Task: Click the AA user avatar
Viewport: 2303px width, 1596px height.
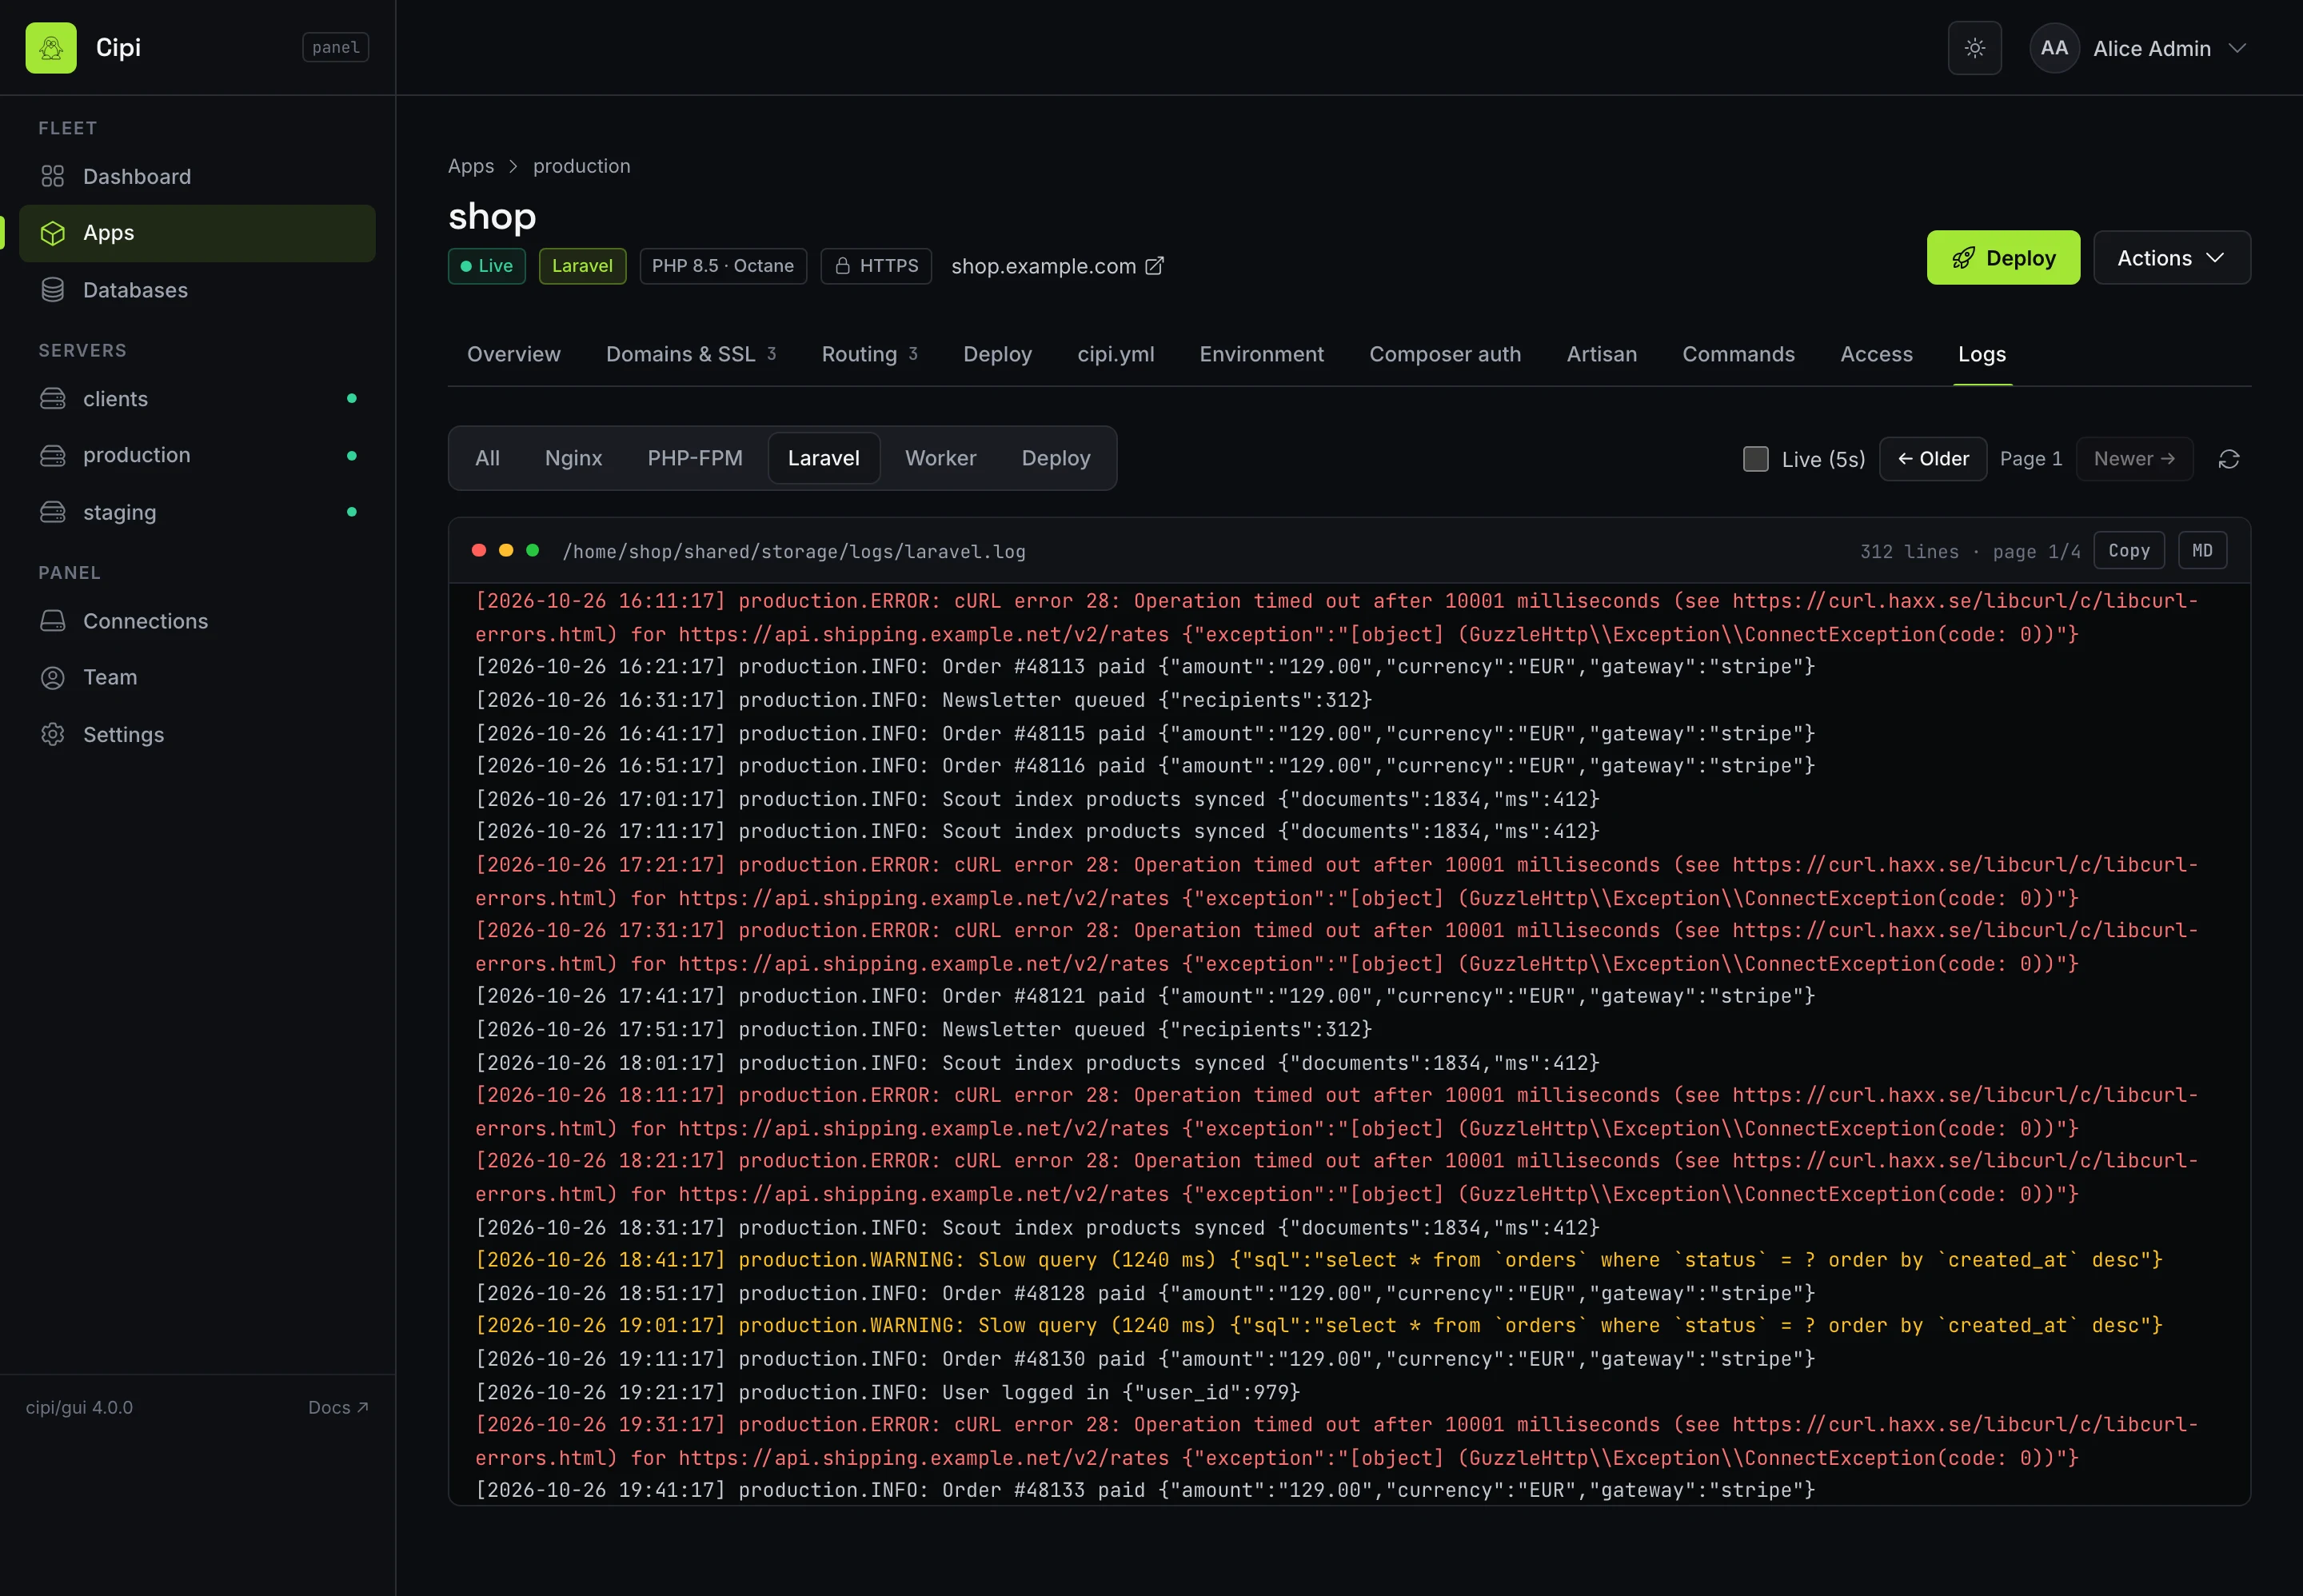Action: pyautogui.click(x=2054, y=48)
